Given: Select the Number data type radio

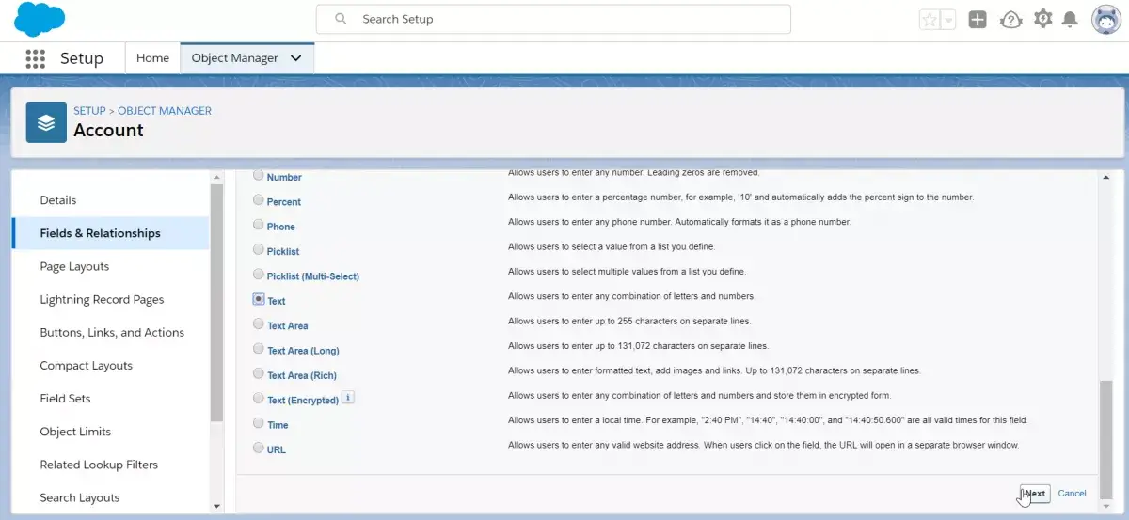Looking at the screenshot, I should [259, 176].
